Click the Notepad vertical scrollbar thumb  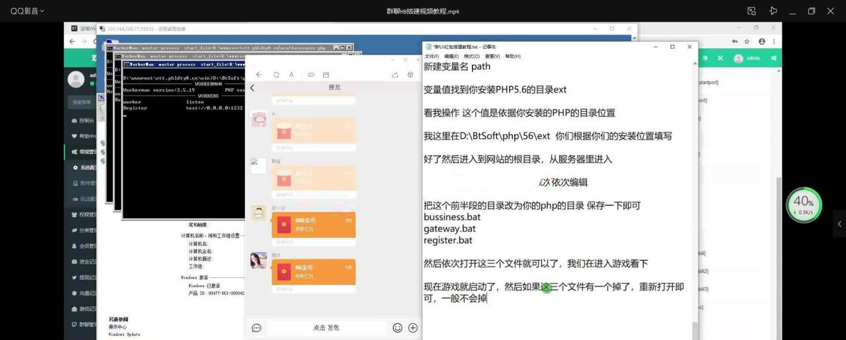pos(695,331)
